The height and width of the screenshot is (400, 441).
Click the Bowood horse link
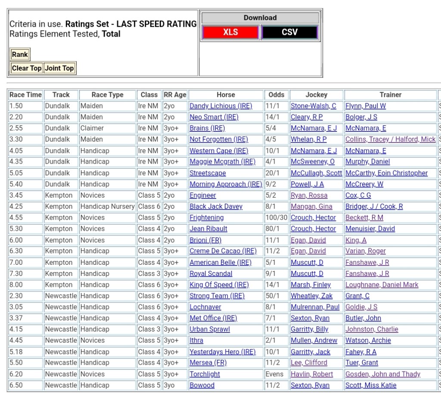[x=202, y=385]
